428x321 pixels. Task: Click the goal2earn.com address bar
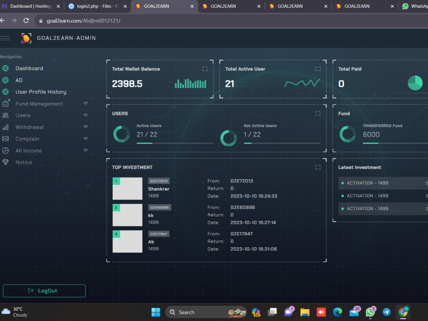click(231, 21)
